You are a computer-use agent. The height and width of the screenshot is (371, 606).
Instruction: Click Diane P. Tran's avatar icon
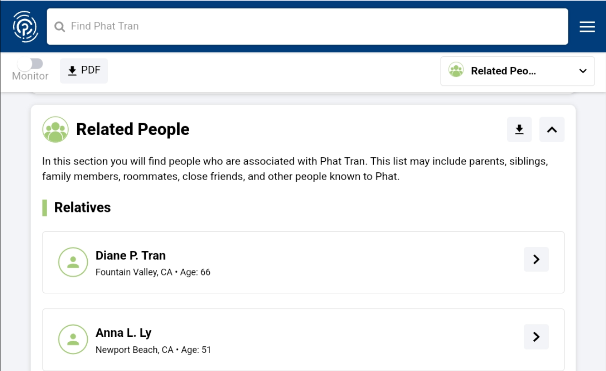73,262
